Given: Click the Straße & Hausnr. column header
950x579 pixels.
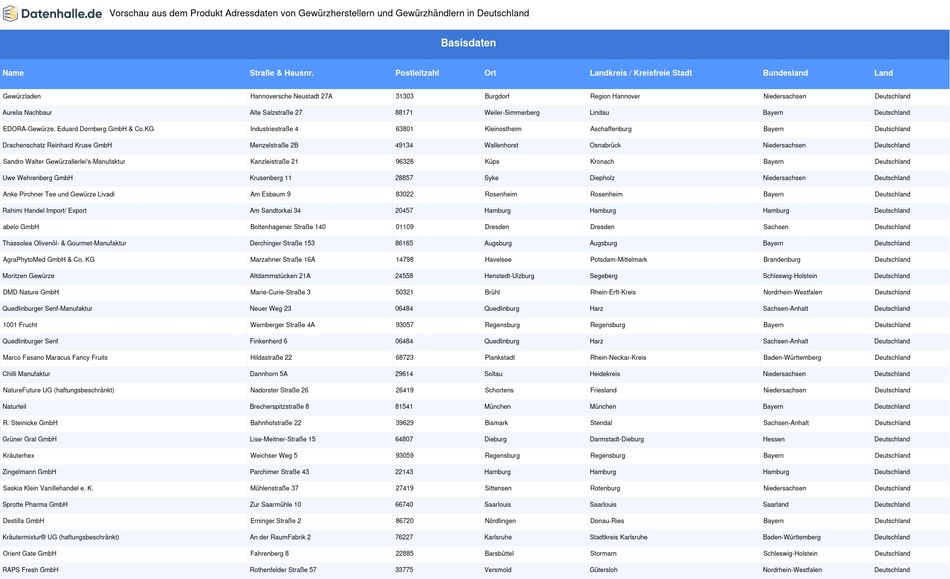Looking at the screenshot, I should pos(282,73).
